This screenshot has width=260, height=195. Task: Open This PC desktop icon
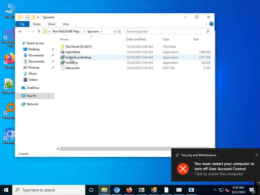click(x=10, y=11)
